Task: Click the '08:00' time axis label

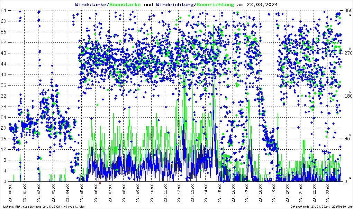Action: (x=124, y=189)
